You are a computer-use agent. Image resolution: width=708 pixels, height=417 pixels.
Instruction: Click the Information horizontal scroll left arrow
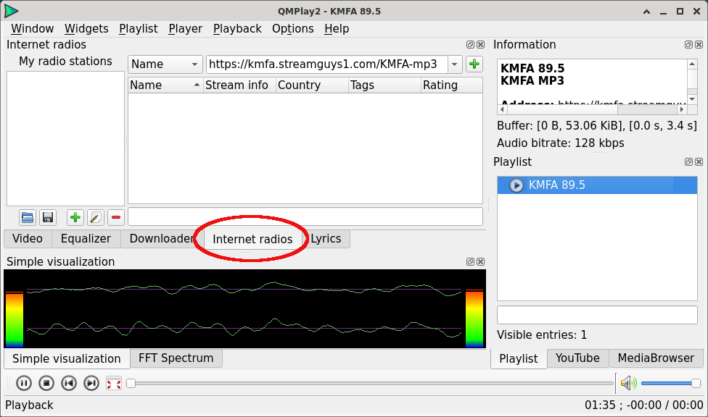pos(502,109)
